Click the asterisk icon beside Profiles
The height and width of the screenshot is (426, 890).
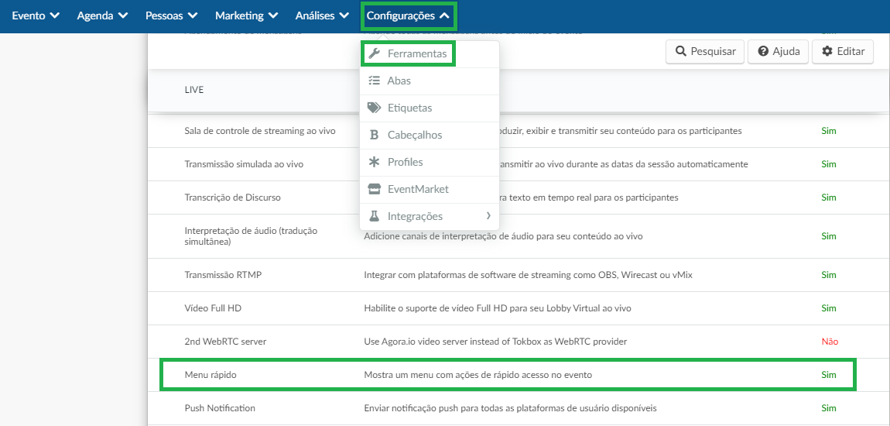pyautogui.click(x=374, y=162)
